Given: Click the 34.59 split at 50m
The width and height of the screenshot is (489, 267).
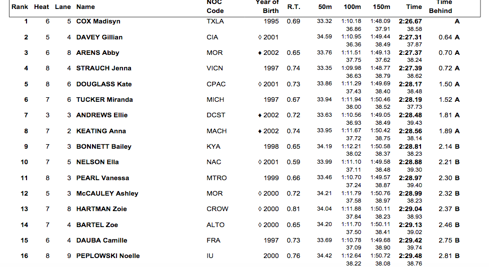Looking at the screenshot, I should coord(324,37).
